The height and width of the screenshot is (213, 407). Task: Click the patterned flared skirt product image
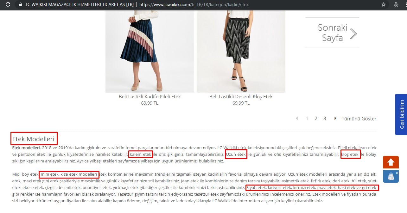[x=241, y=51]
